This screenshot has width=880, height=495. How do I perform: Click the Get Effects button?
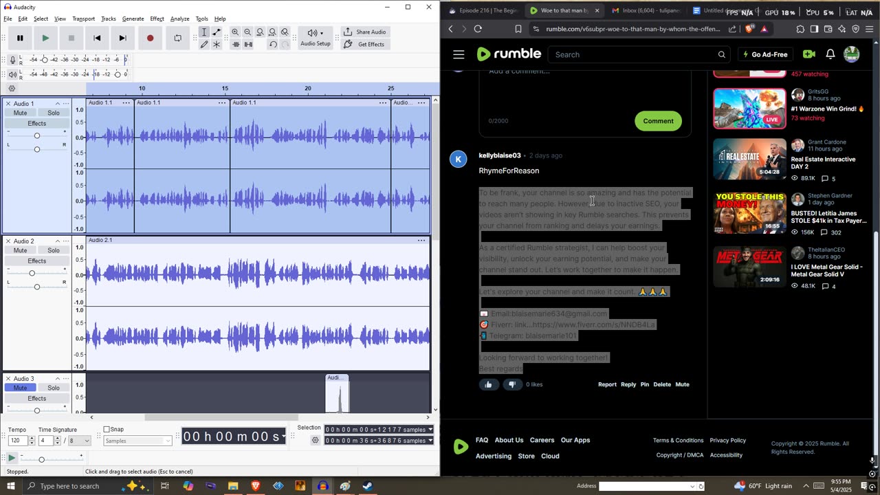365,44
